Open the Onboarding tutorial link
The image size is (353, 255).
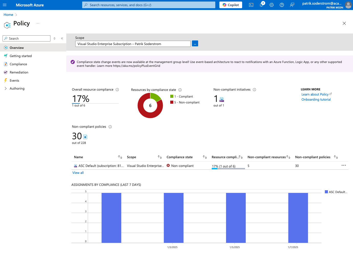click(316, 100)
